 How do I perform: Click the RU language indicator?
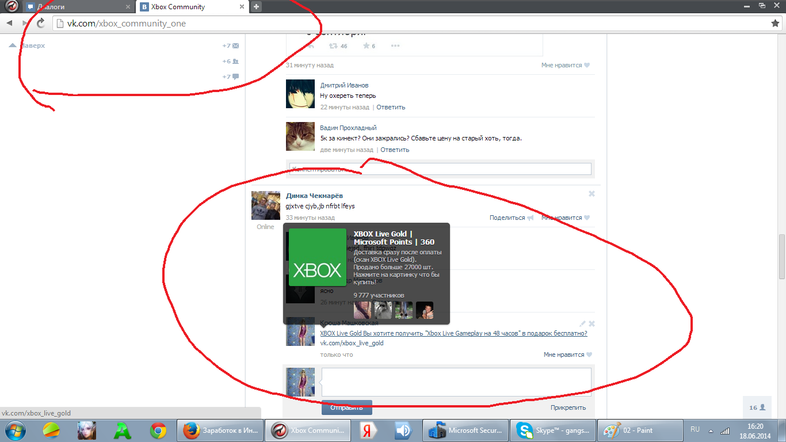click(x=695, y=429)
